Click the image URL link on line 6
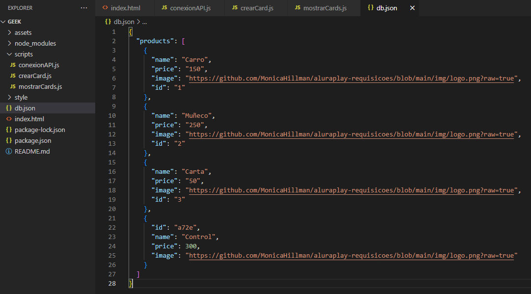 pyautogui.click(x=352, y=79)
